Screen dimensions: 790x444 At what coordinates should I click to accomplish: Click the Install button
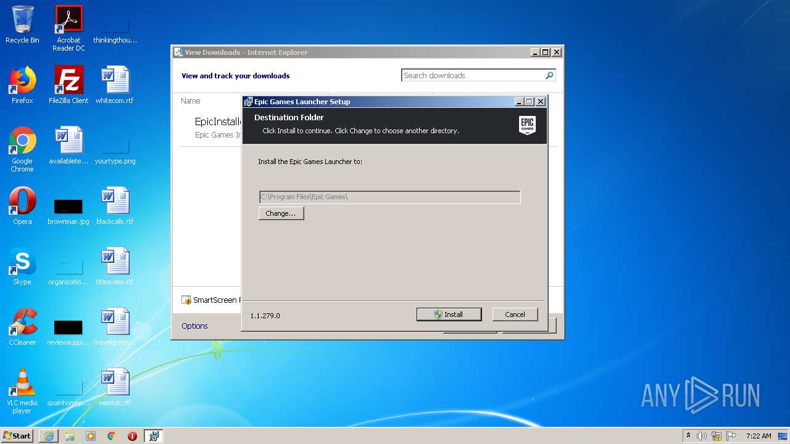449,314
